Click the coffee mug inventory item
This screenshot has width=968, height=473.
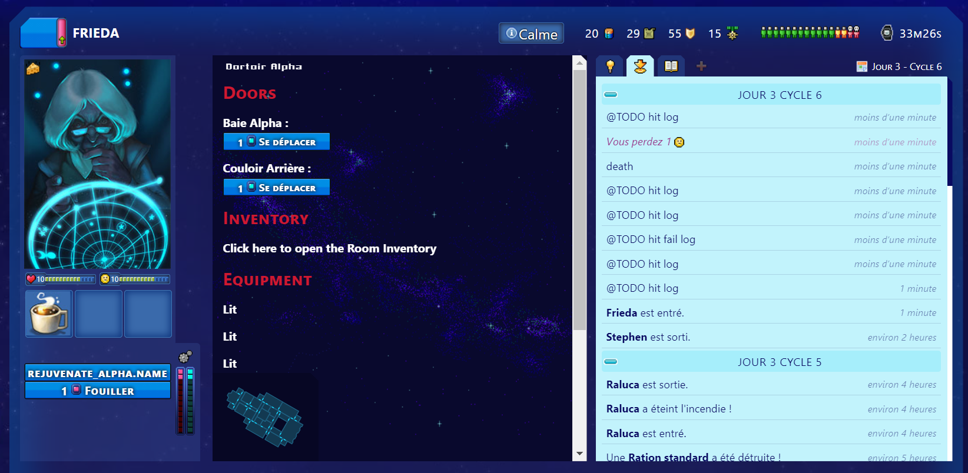point(49,314)
